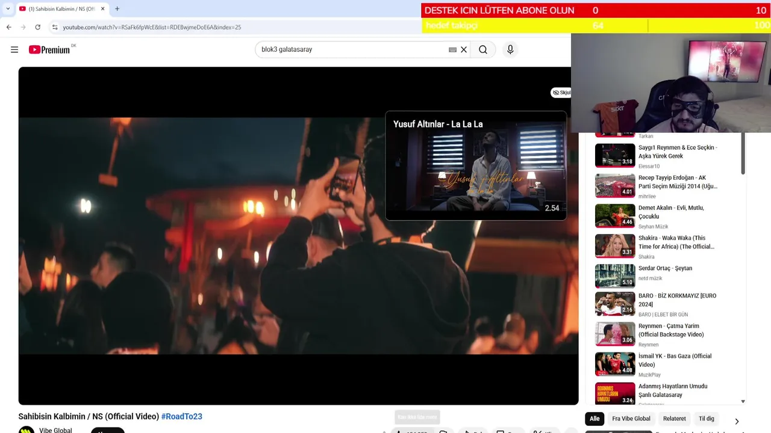The width and height of the screenshot is (771, 433).
Task: Click the main video player area
Action: pyautogui.click(x=298, y=236)
